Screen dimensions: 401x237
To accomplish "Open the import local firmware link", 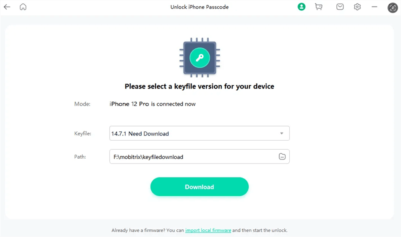I will 208,230.
